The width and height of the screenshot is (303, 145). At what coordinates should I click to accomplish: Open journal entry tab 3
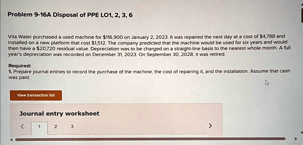(72, 127)
